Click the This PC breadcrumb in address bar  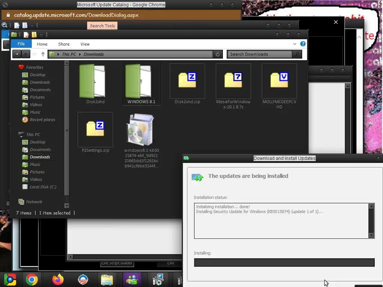point(69,54)
